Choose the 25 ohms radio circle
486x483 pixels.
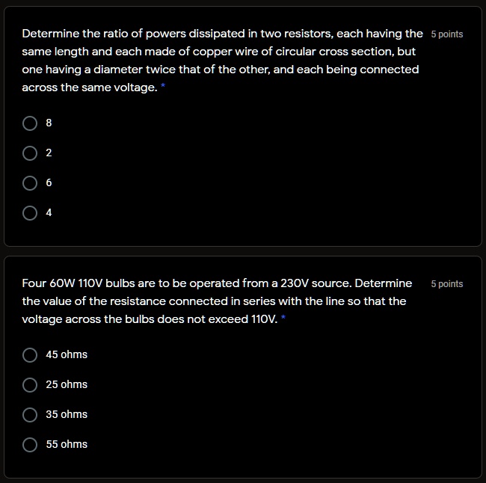(x=30, y=384)
